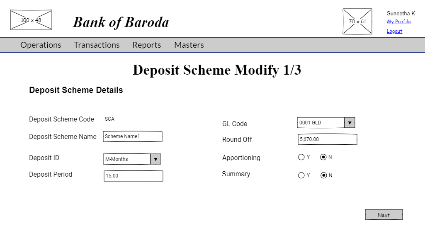425x226 pixels.
Task: Select the solid radio button directly below 5,670.00 field
Action: (x=301, y=157)
